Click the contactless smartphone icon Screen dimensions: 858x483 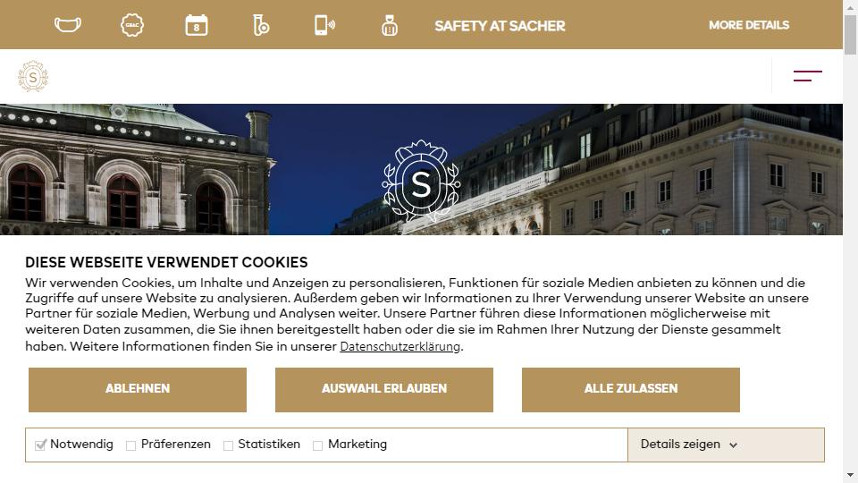(x=324, y=25)
